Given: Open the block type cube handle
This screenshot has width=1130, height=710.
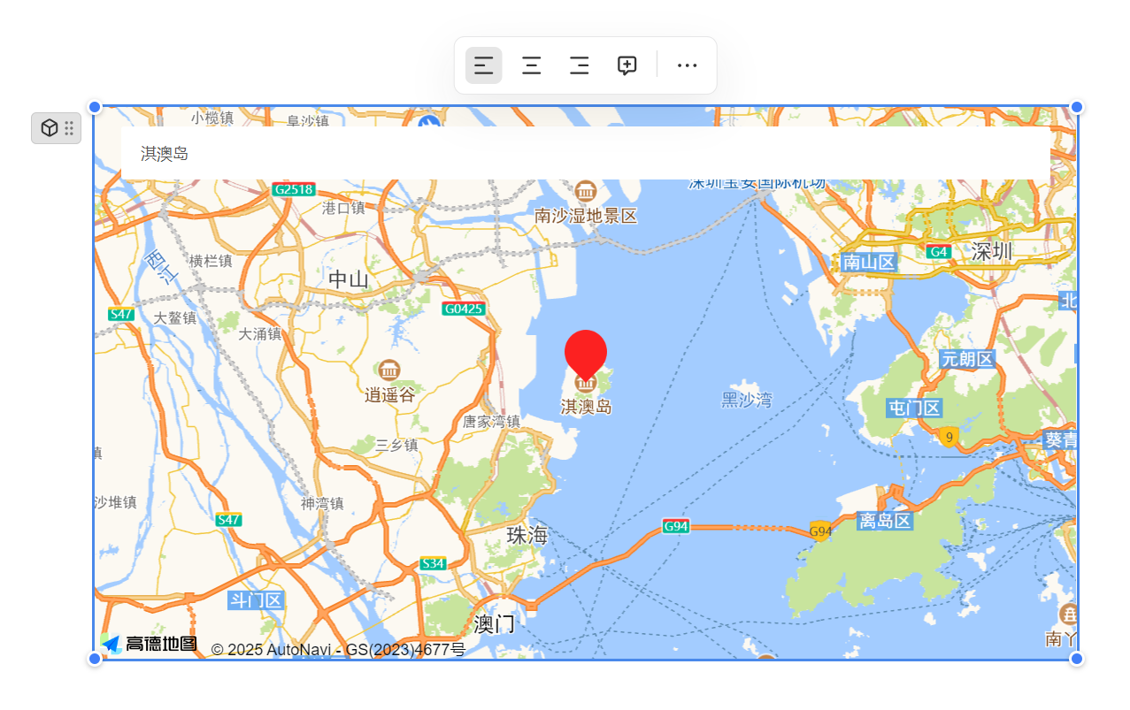Looking at the screenshot, I should (x=56, y=128).
